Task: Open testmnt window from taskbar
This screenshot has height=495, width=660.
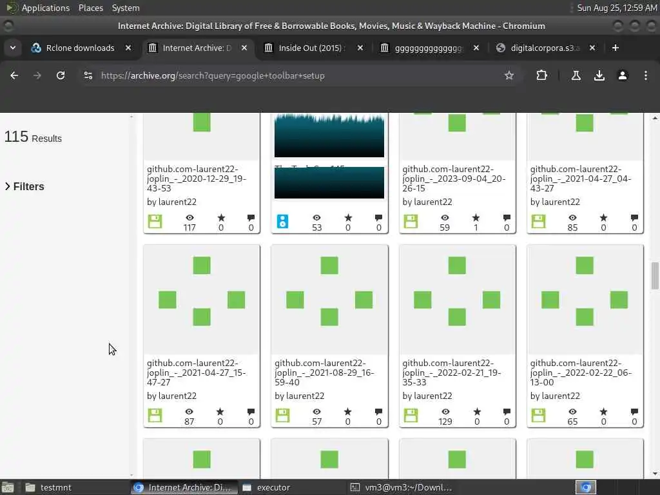Action: (48, 487)
